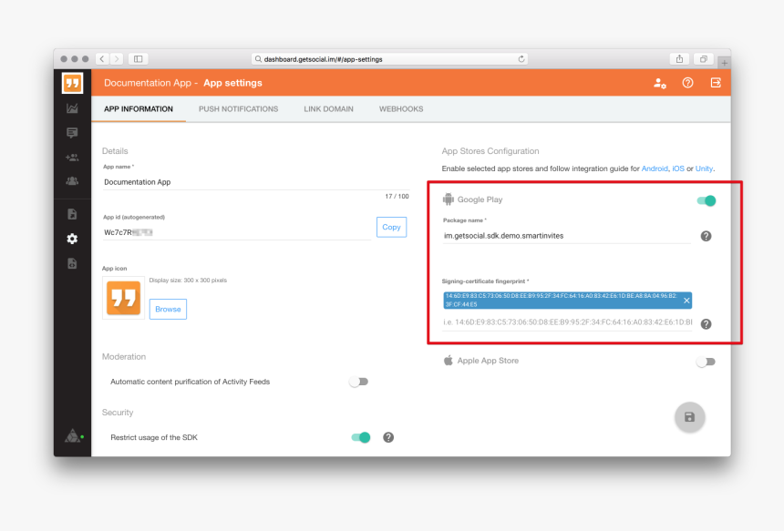The height and width of the screenshot is (531, 784).
Task: Open the activity feed chat icon in sidebar
Action: click(x=72, y=133)
